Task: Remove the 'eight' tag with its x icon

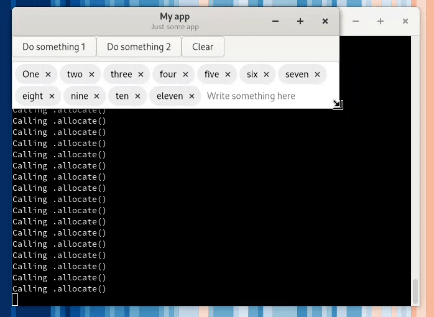Action: [x=52, y=96]
